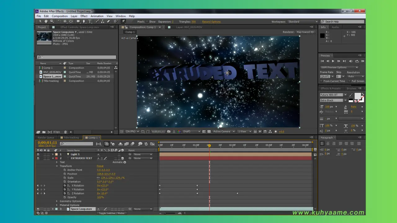Select the Clone Stamp tool

(x=103, y=21)
